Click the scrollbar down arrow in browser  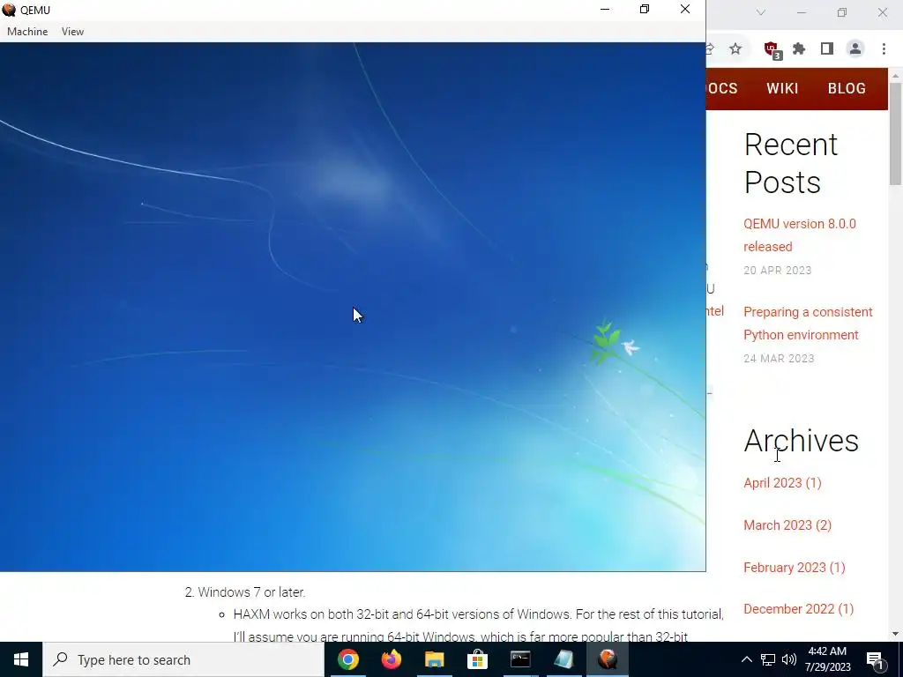click(x=895, y=634)
